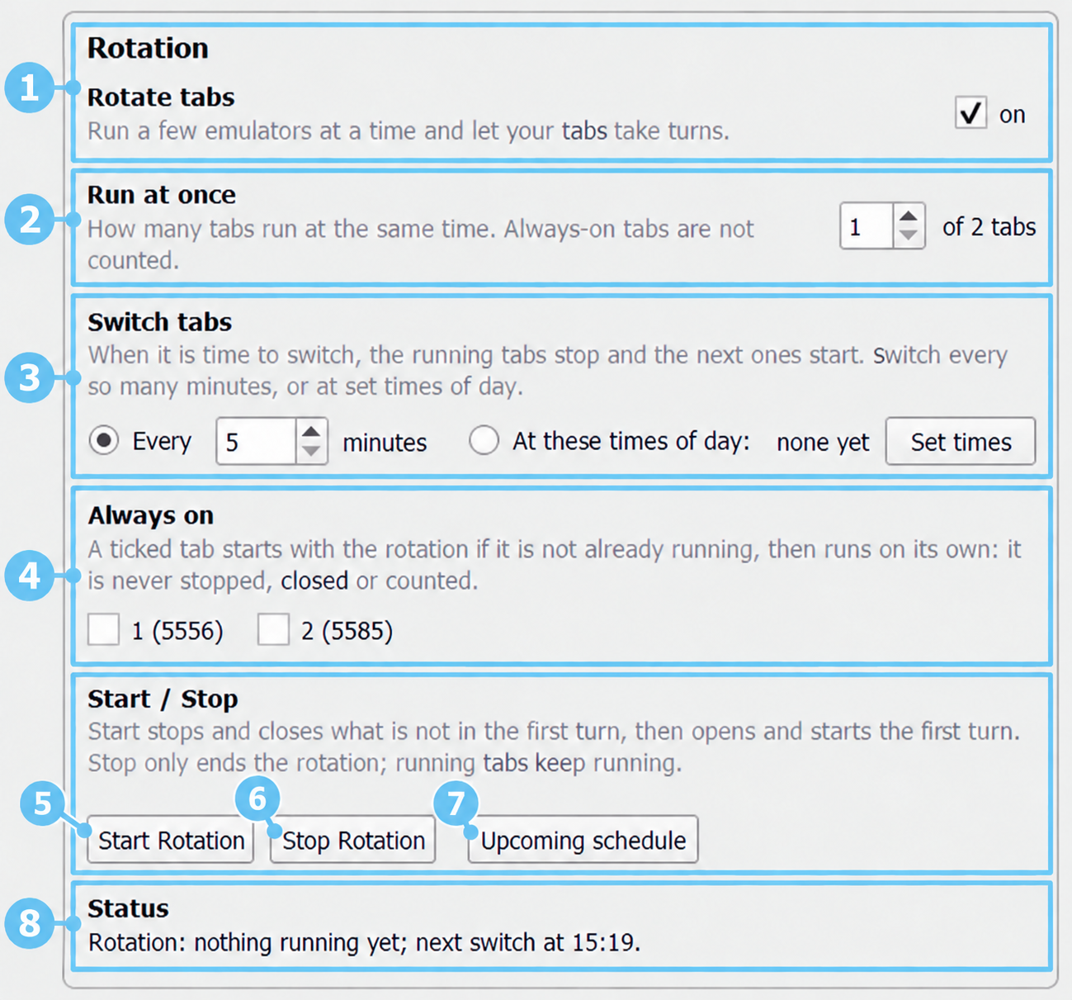Image resolution: width=1072 pixels, height=1000 pixels.
Task: Click the "none yet" times text
Action: coord(823,443)
